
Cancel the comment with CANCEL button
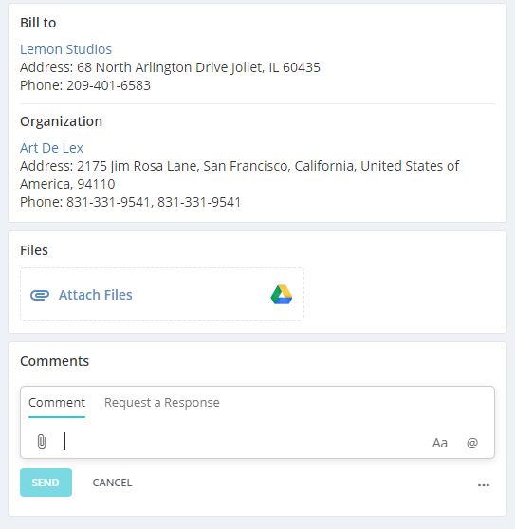112,483
